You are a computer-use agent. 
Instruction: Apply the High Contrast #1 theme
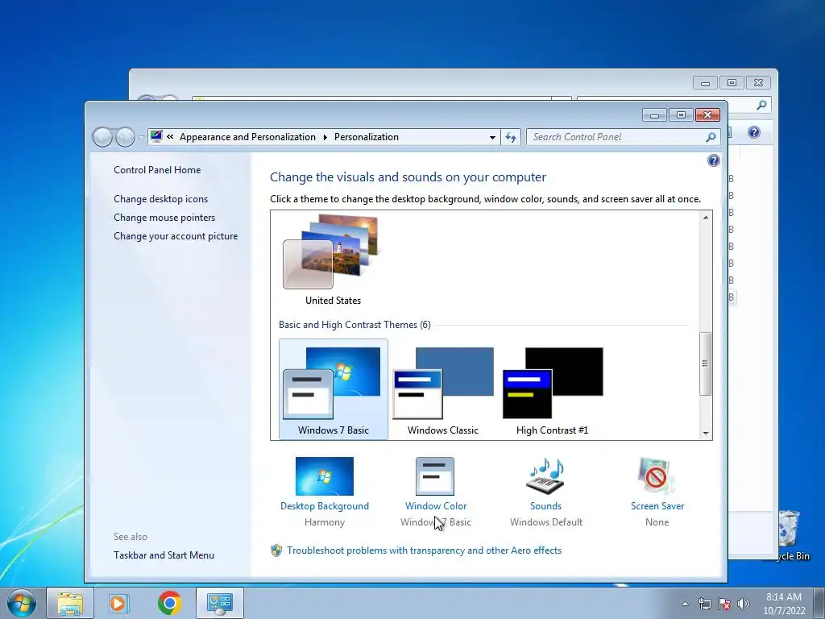553,389
